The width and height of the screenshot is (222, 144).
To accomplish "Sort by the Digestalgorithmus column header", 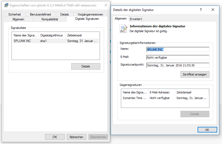I will pyautogui.click(x=52, y=35).
